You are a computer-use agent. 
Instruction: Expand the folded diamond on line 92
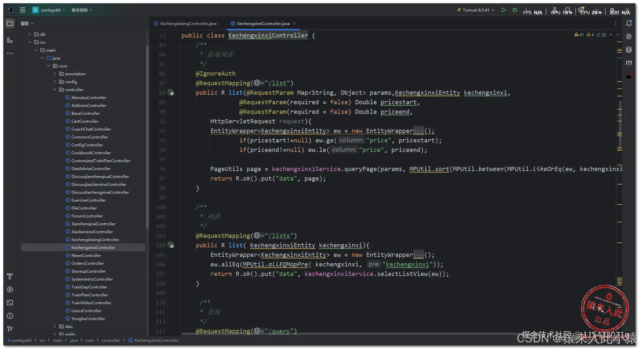[418, 131]
